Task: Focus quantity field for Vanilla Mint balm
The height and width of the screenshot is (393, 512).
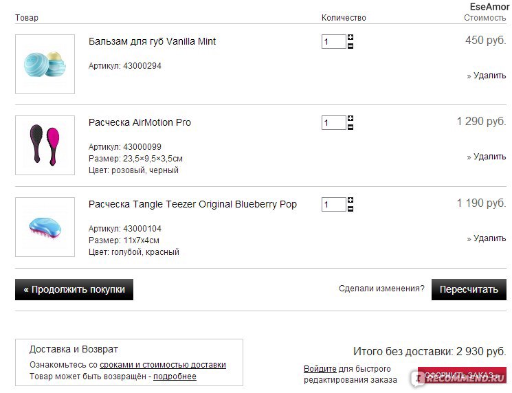Action: [x=334, y=41]
